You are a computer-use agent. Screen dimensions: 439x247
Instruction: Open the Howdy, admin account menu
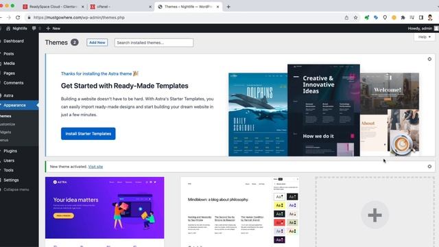423,28
